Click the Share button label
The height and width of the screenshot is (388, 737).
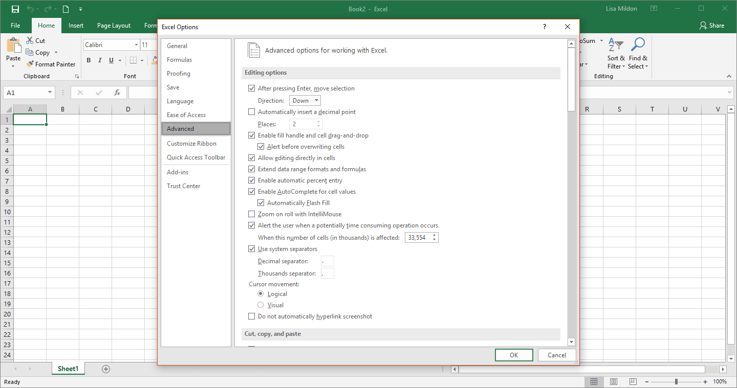(x=717, y=26)
